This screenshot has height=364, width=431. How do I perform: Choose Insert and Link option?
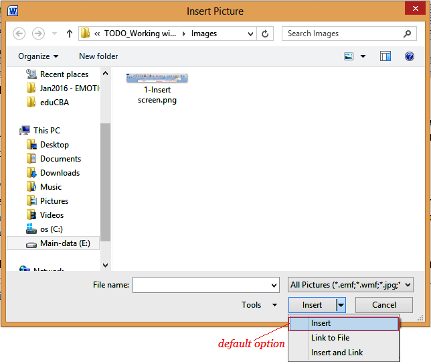point(343,353)
